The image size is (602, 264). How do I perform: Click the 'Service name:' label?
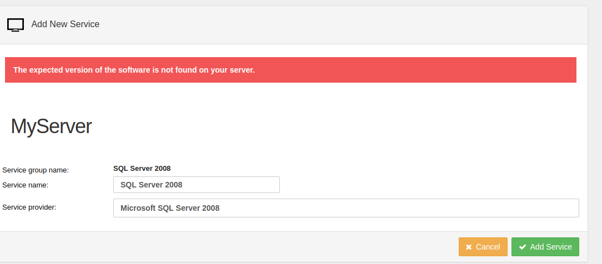26,185
